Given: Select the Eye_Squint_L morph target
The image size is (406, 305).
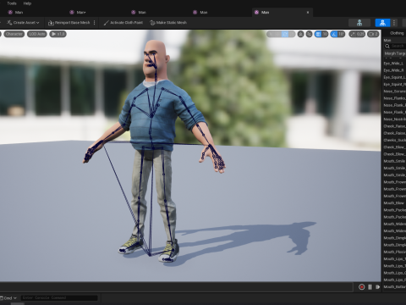Looking at the screenshot, I should coord(394,77).
